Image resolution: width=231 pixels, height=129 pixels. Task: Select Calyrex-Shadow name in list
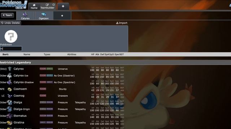pos(23,82)
